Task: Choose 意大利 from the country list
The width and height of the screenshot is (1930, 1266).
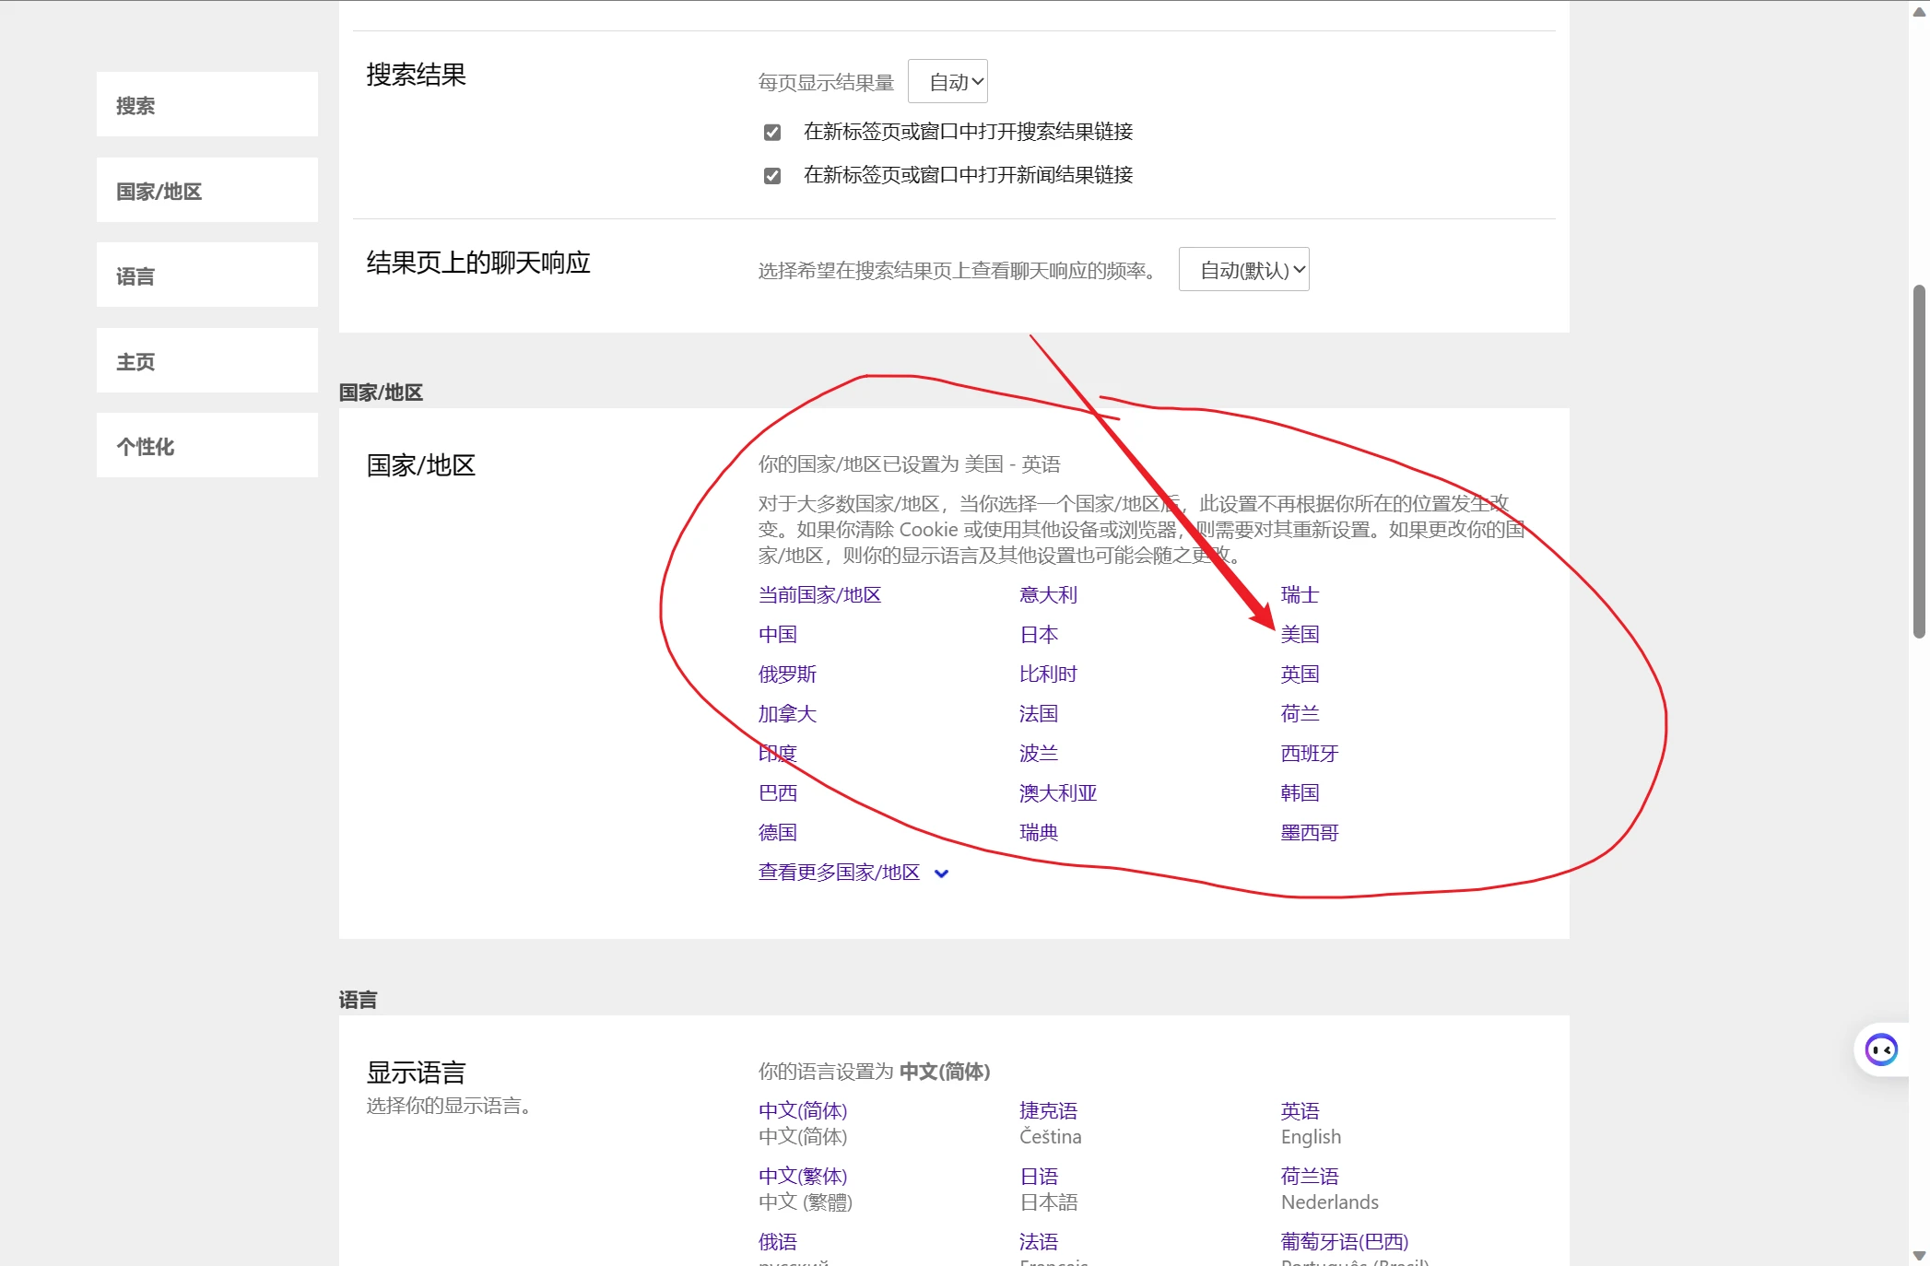Action: 1048,595
